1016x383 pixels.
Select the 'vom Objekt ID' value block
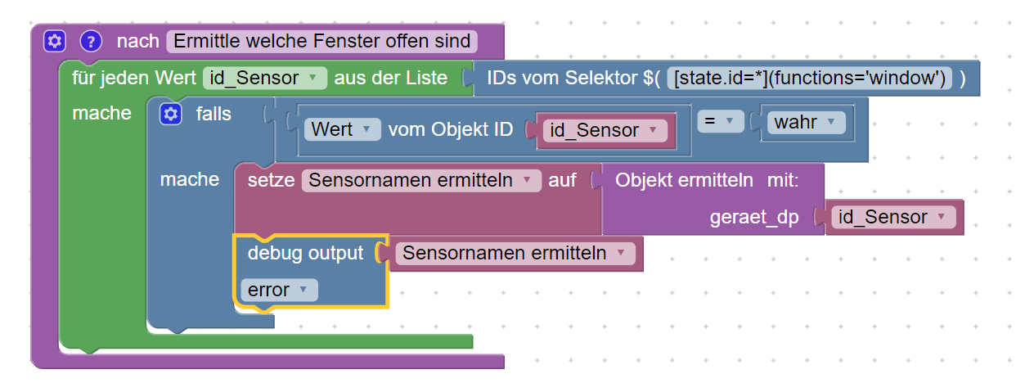click(x=450, y=129)
